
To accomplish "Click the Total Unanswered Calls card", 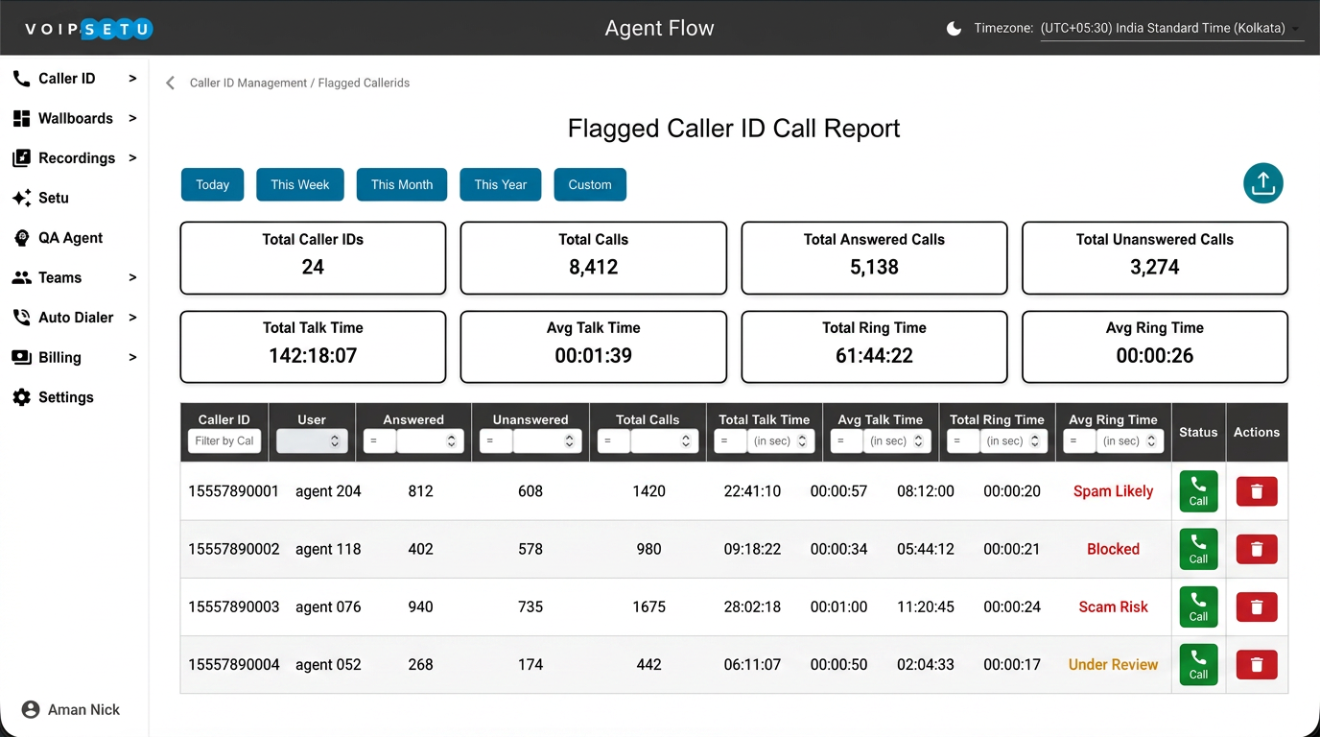I will (1155, 258).
